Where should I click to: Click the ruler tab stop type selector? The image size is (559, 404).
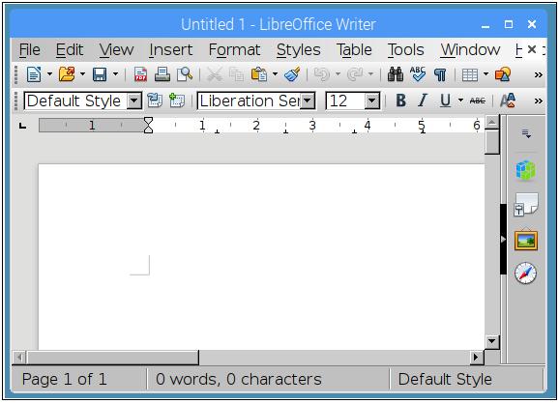tap(22, 126)
